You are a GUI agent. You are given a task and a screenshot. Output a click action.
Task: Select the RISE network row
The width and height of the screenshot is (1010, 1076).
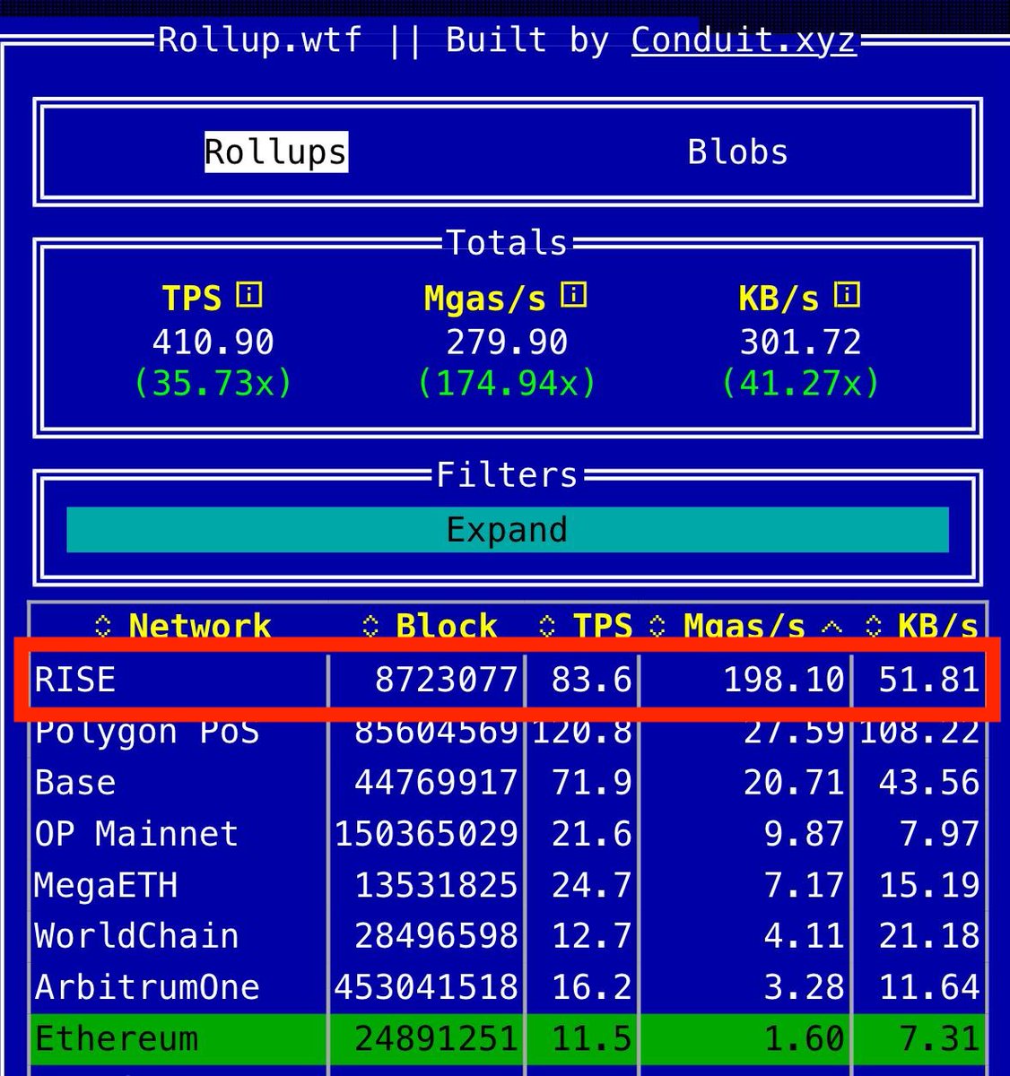pyautogui.click(x=508, y=680)
